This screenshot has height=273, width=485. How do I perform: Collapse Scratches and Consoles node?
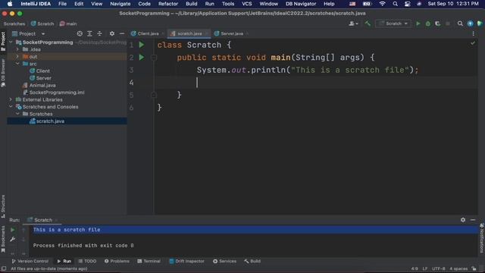click(11, 106)
